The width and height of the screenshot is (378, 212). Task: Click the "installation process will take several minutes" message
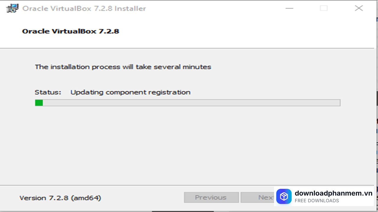(x=123, y=67)
